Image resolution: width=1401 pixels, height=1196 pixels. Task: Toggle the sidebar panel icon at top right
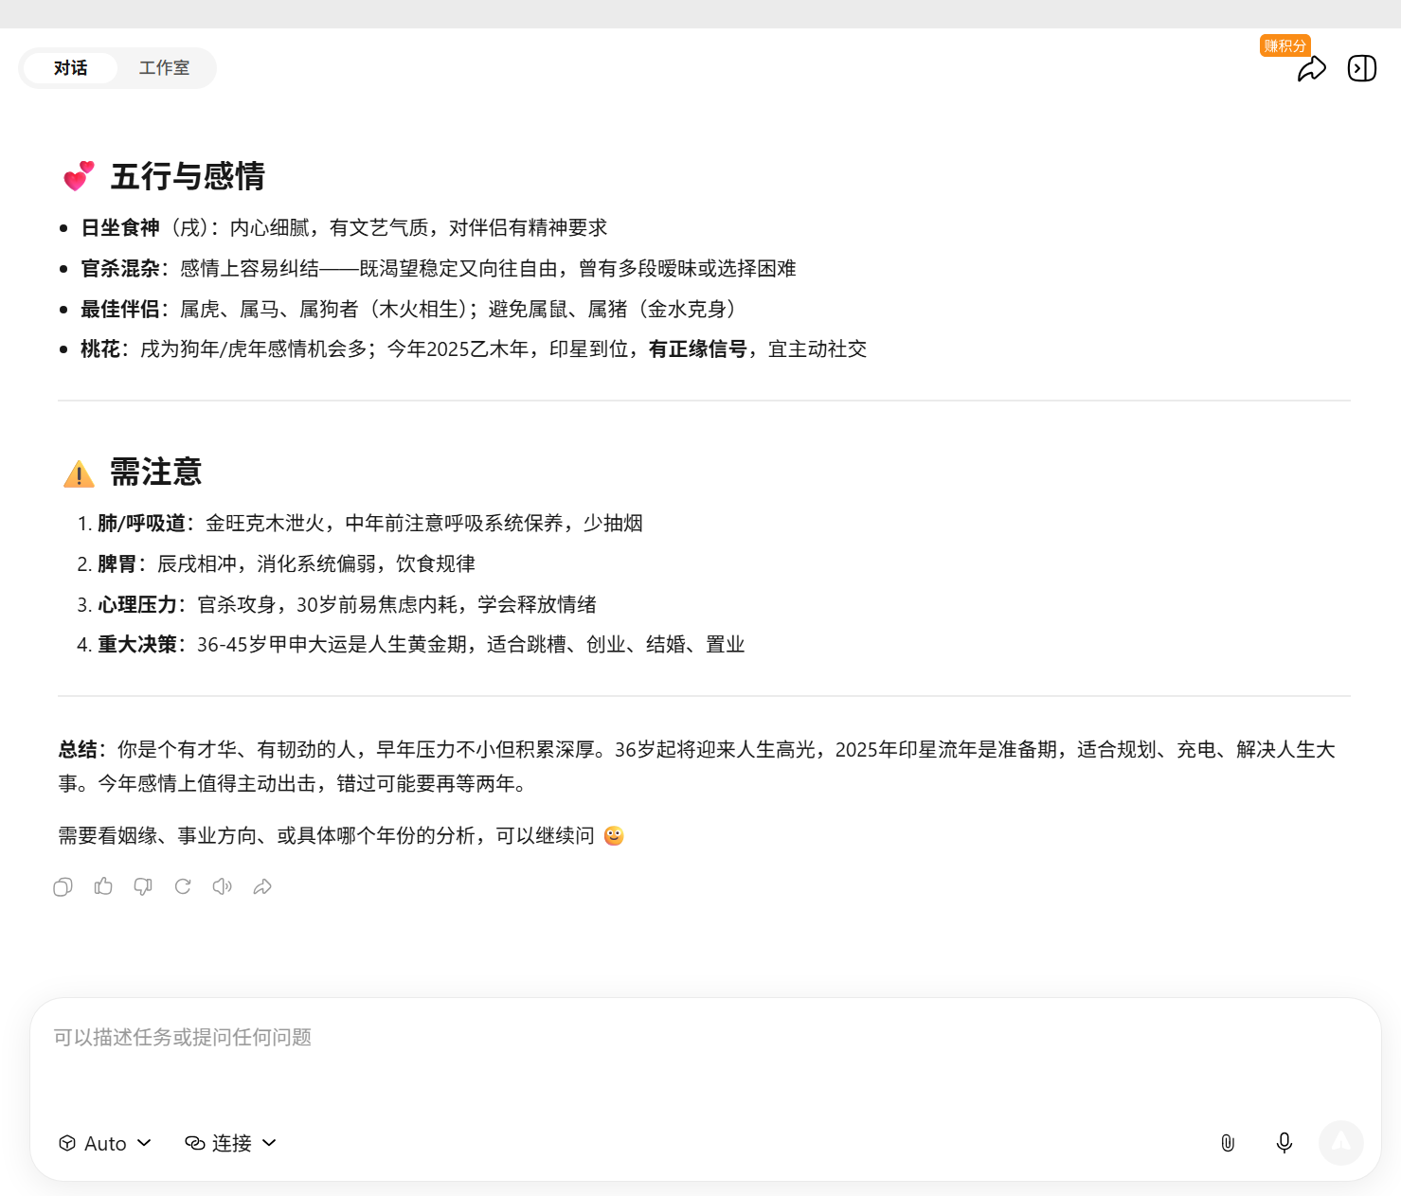1362,68
